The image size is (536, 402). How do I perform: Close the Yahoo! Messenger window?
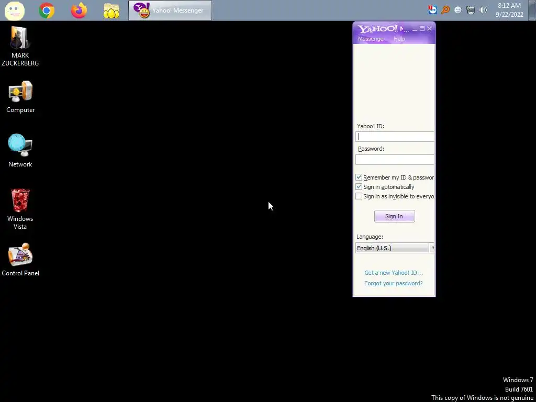coord(429,29)
